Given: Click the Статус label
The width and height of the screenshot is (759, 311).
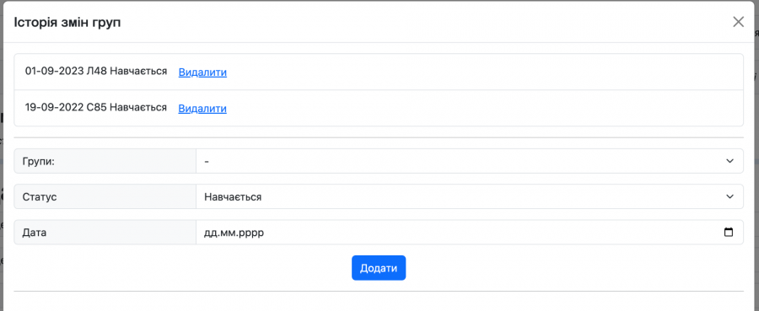Looking at the screenshot, I should [x=39, y=197].
